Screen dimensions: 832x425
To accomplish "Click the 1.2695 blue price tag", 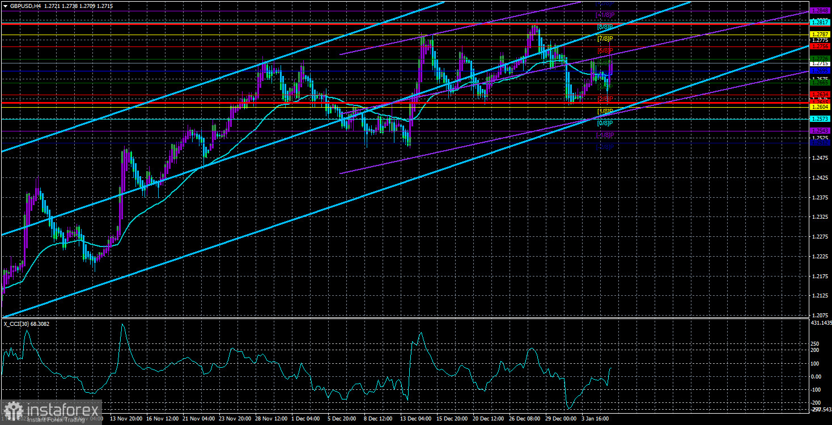I will pyautogui.click(x=820, y=71).
